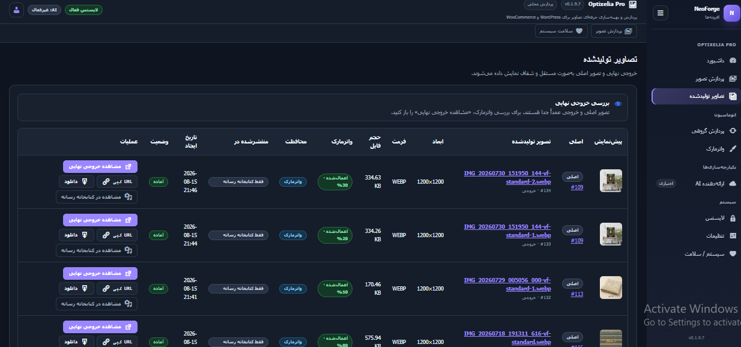Click the واترمارک protection badge in 21:44 row
Image resolution: width=741 pixels, height=347 pixels.
[293, 235]
